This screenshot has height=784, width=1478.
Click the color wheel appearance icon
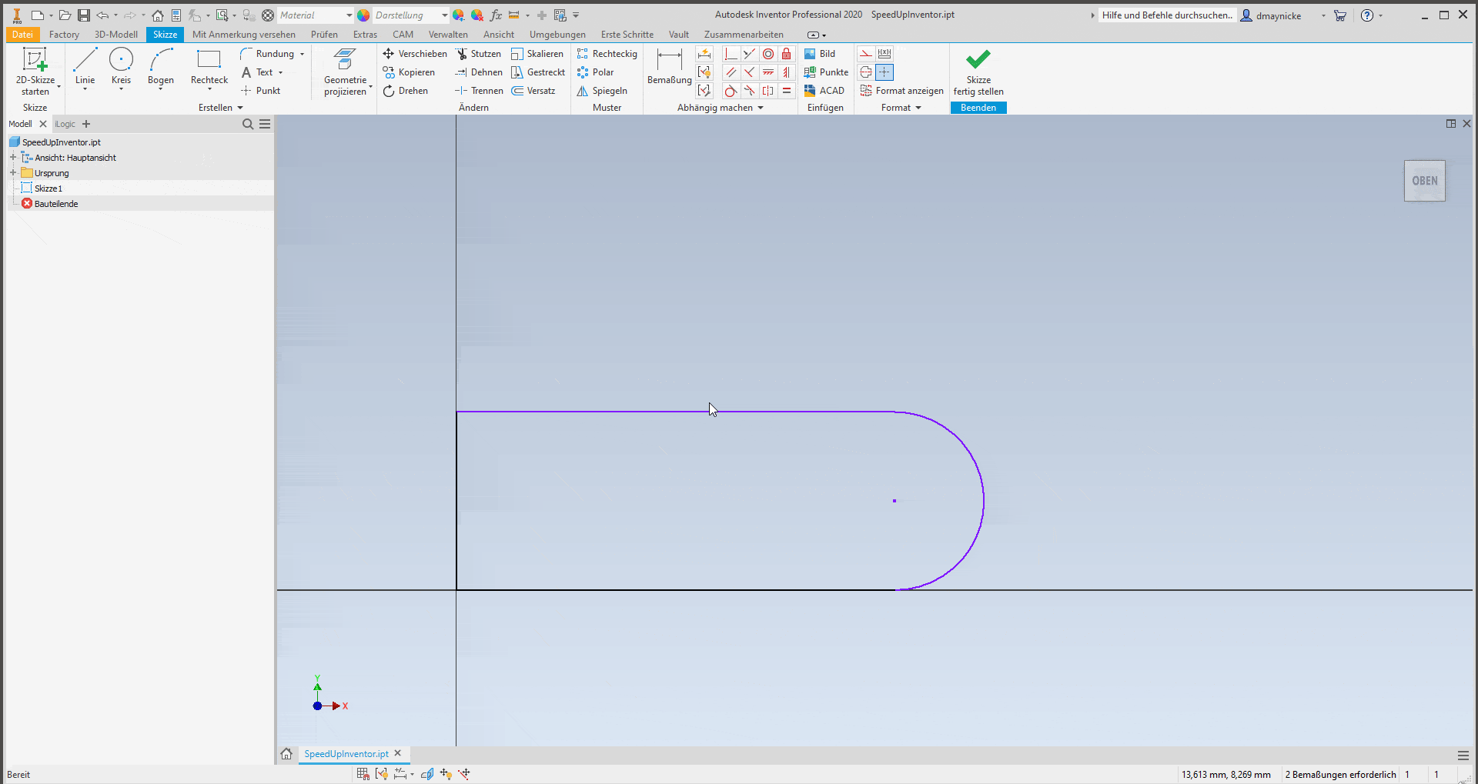tap(363, 15)
